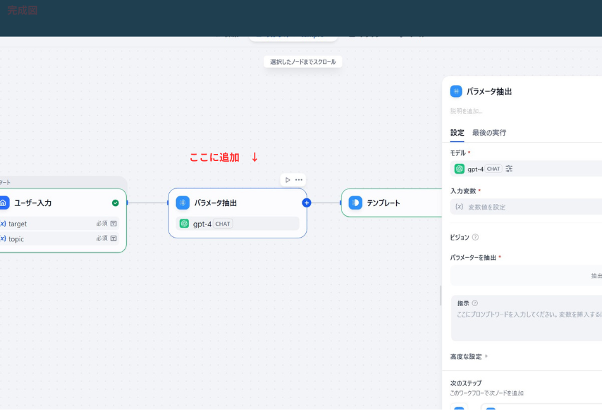Click the 選択したノードまでスクロール button
The height and width of the screenshot is (412, 602).
point(302,61)
